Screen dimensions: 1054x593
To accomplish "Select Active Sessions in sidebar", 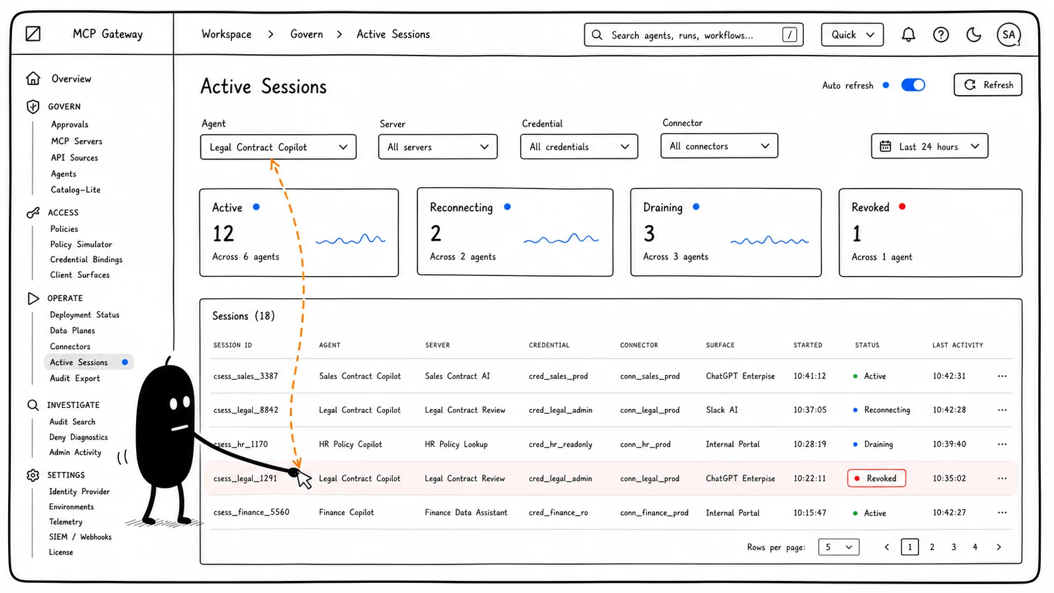I will (x=88, y=362).
